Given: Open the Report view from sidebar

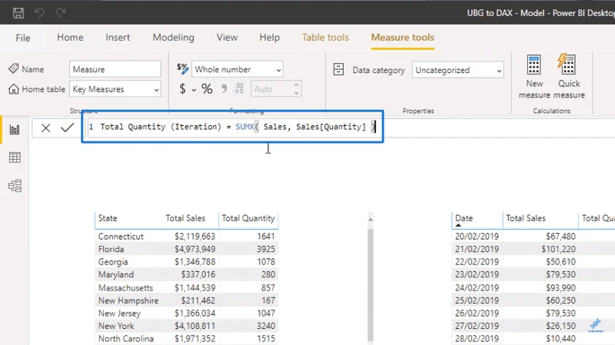Looking at the screenshot, I should [15, 129].
